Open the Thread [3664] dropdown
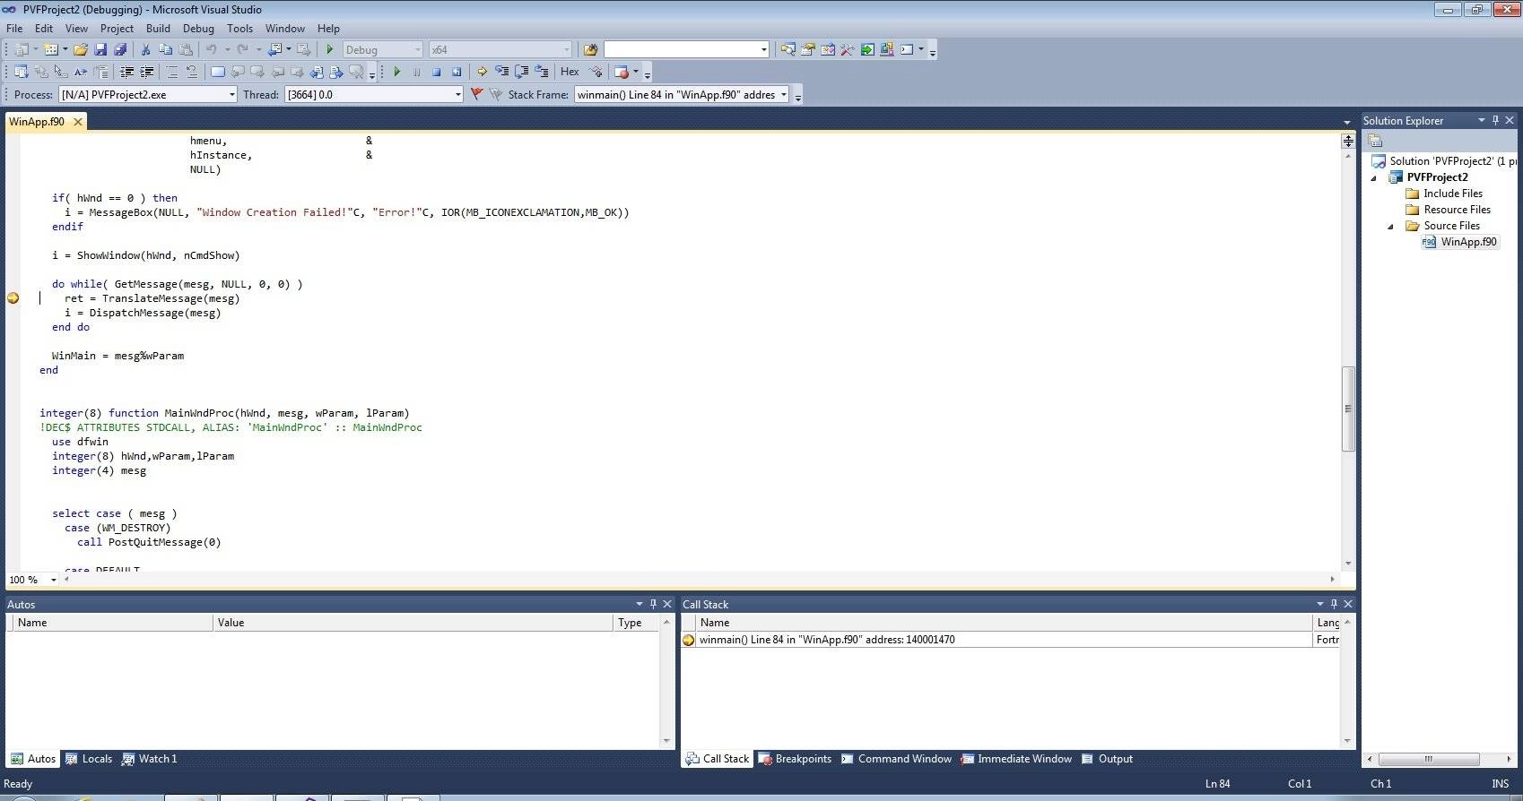Screen dimensions: 1523x801 (374, 94)
